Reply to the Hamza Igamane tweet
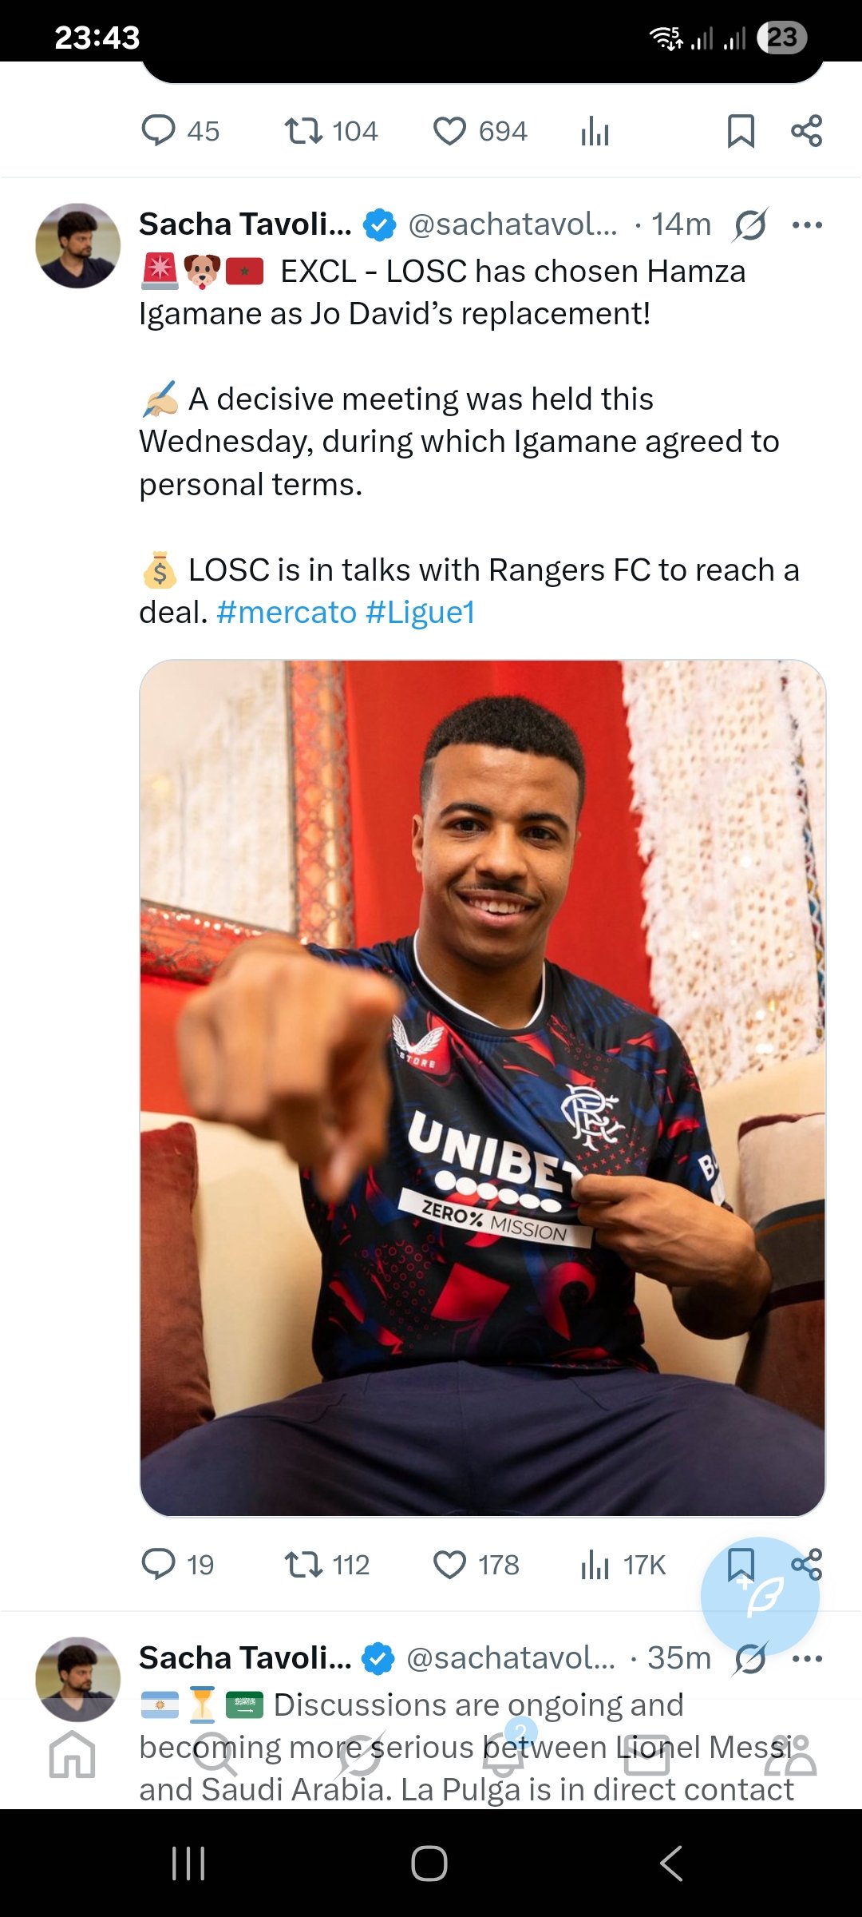This screenshot has width=862, height=1917. click(177, 1564)
